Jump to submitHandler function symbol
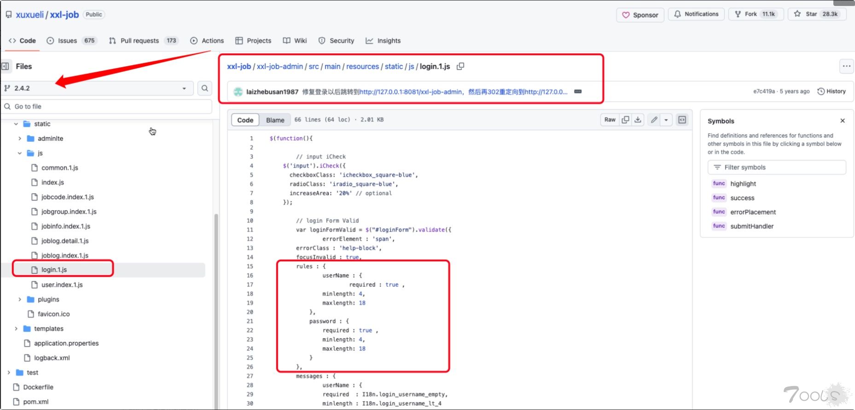The height and width of the screenshot is (410, 855). tap(752, 226)
